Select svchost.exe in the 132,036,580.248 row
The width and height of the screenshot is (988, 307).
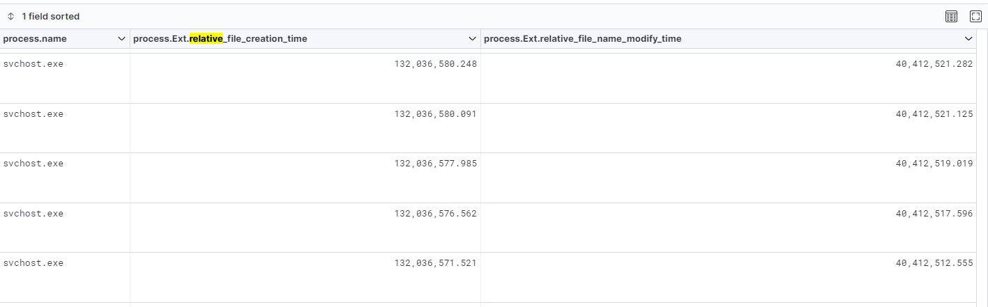pos(33,64)
